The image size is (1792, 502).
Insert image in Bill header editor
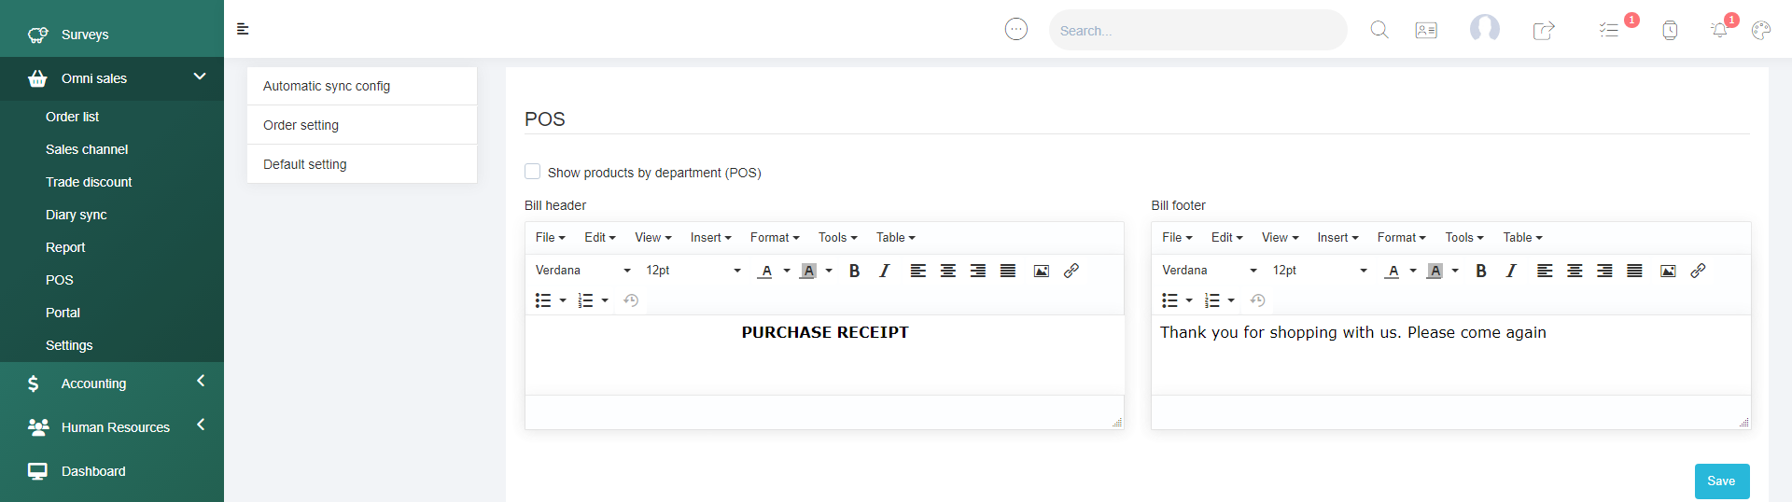point(1042,271)
